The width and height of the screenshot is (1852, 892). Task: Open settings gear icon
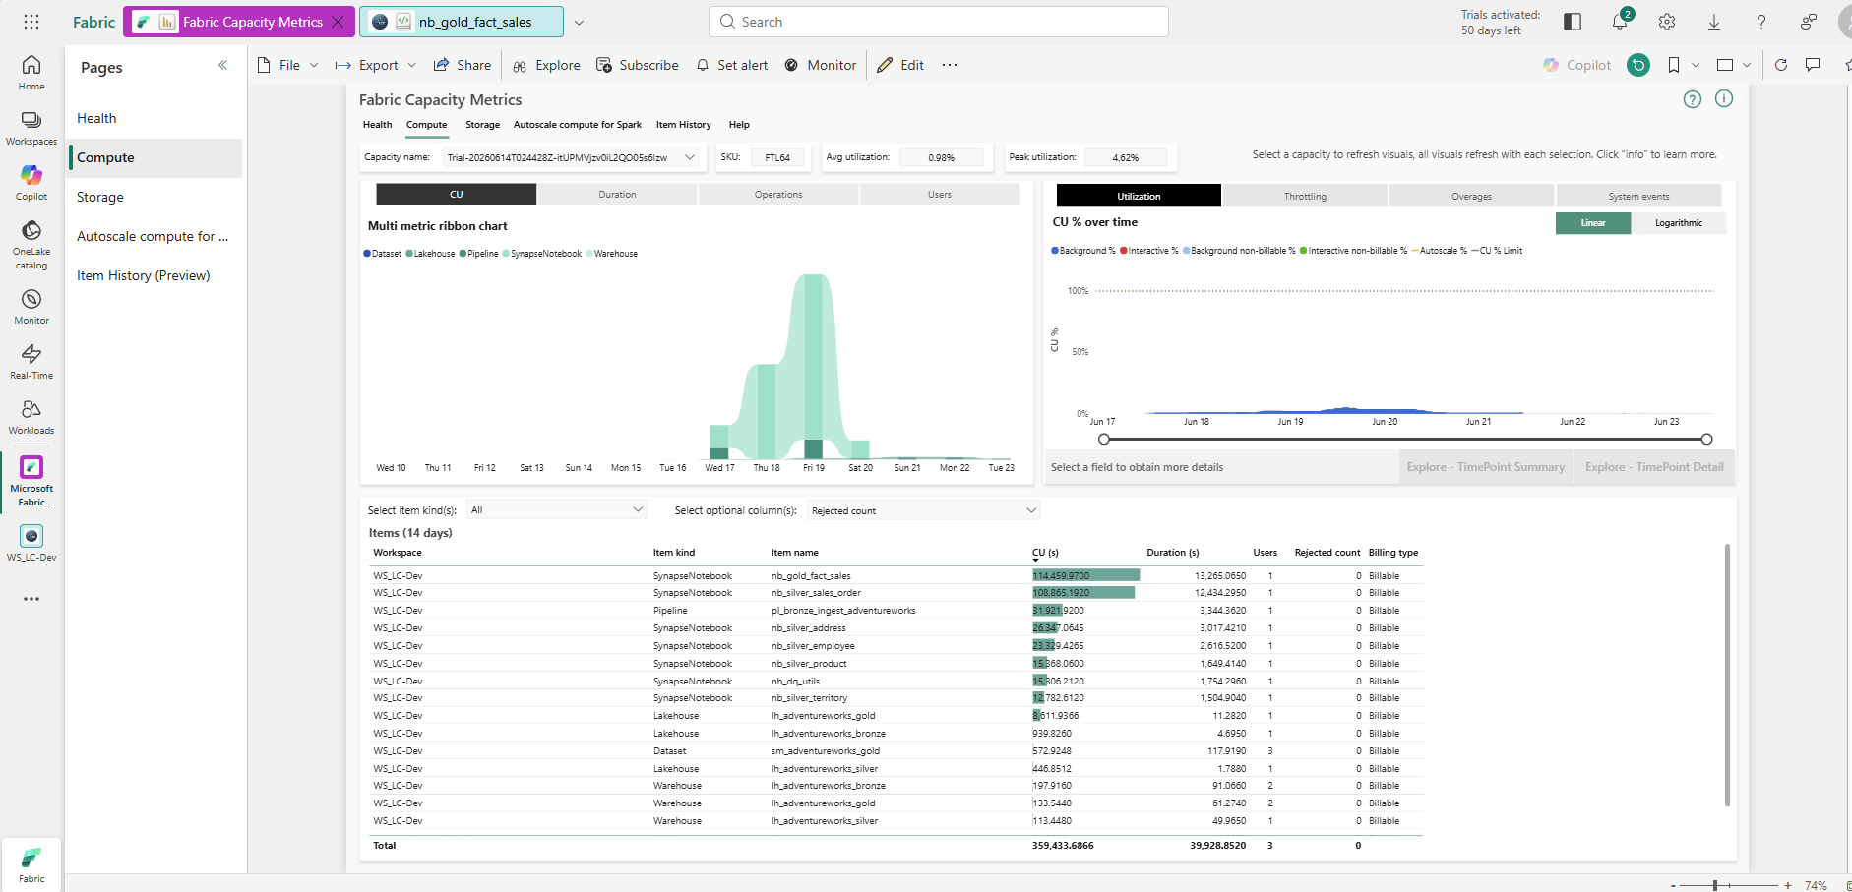pos(1667,22)
